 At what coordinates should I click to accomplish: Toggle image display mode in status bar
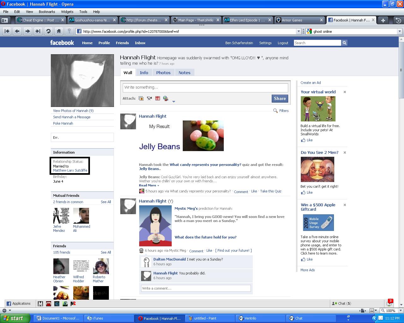[x=372, y=311]
